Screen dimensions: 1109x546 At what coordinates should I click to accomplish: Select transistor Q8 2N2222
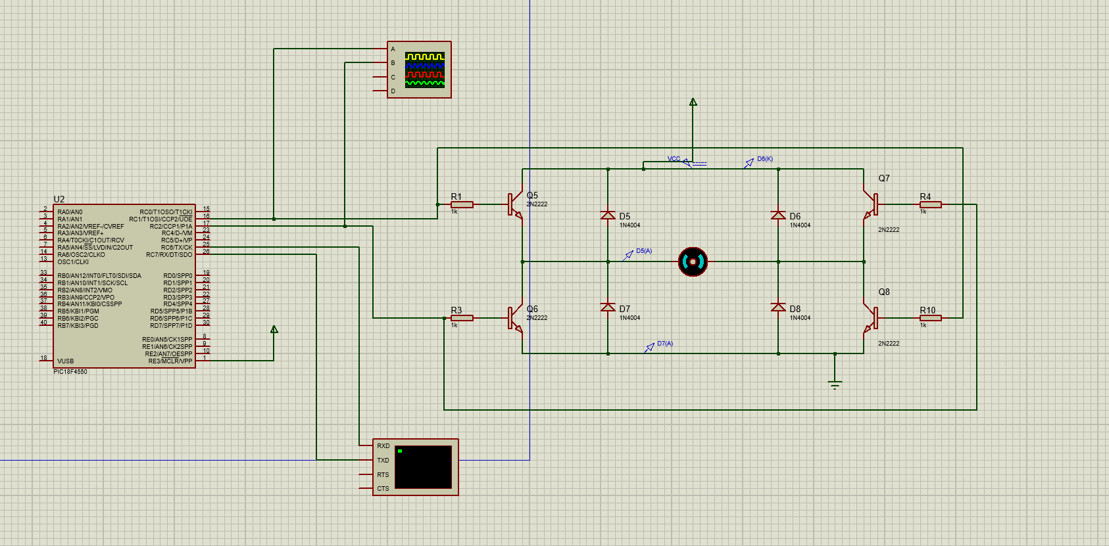pyautogui.click(x=870, y=319)
